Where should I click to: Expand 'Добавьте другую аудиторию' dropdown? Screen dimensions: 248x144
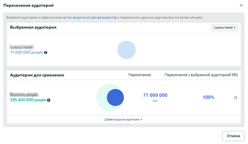123,120
